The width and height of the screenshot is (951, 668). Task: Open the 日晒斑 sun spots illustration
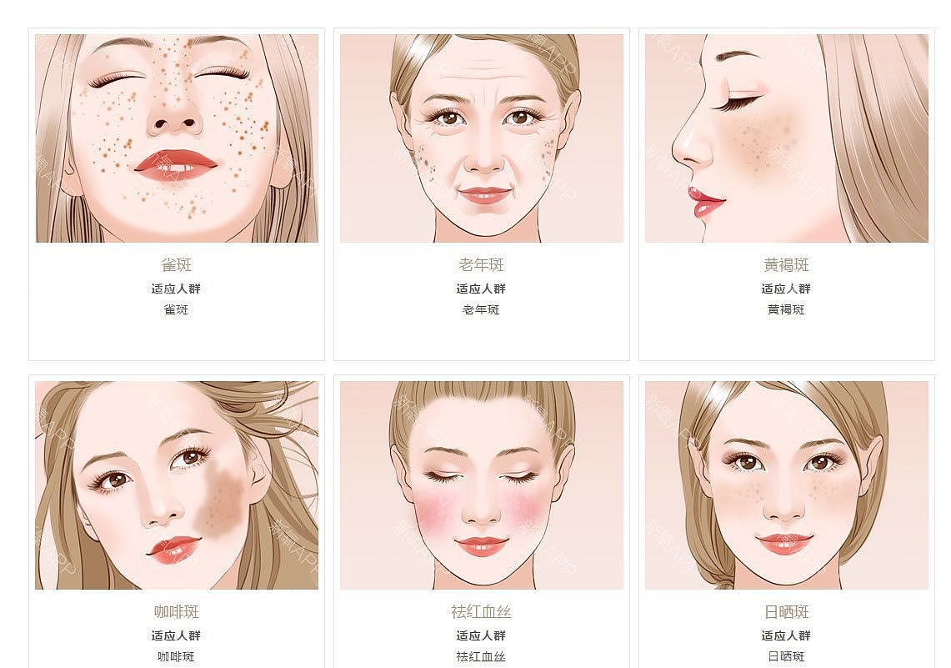point(787,485)
